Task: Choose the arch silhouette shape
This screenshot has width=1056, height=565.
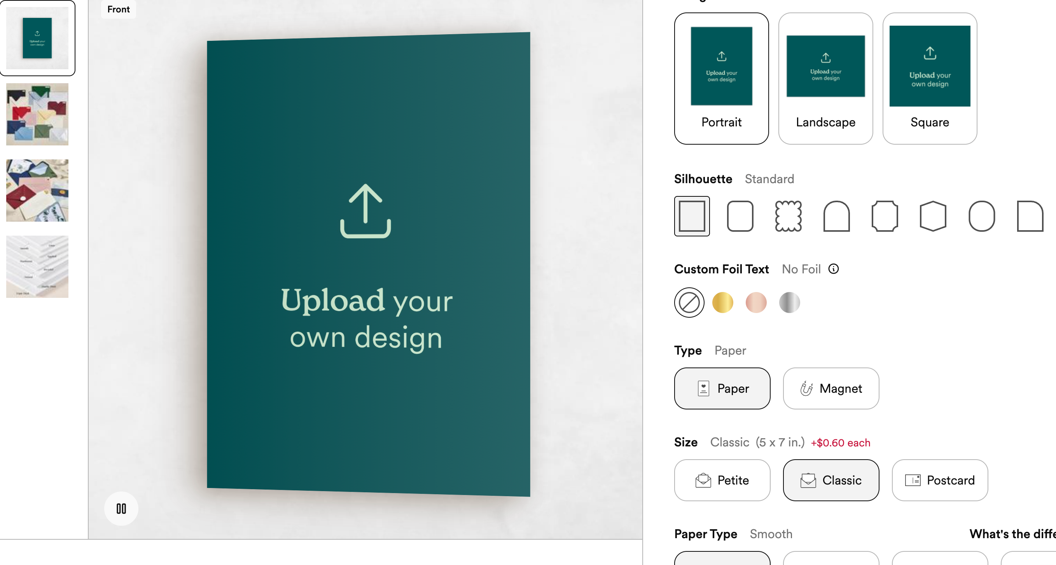Action: [x=836, y=216]
